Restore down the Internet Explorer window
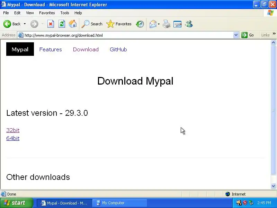 pyautogui.click(x=265, y=5)
